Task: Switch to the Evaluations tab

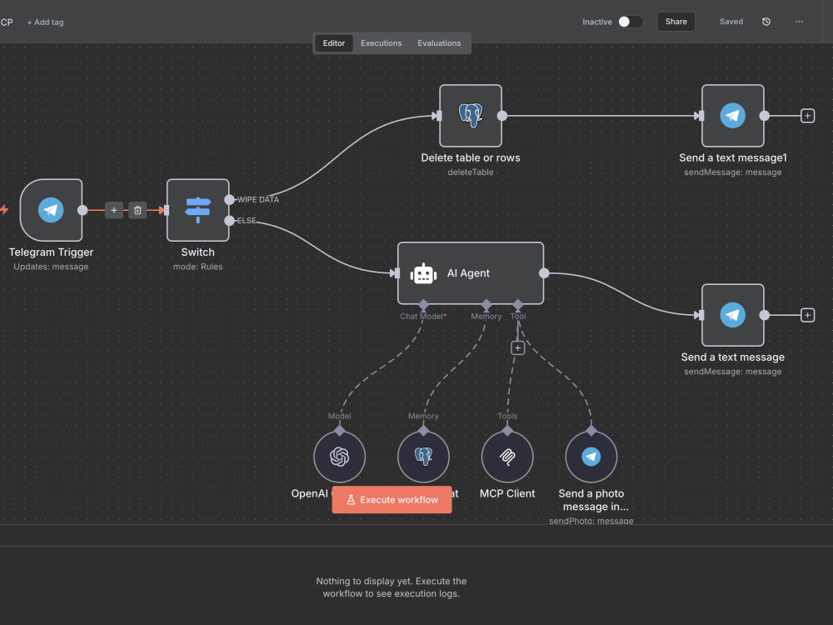Action: pos(439,43)
